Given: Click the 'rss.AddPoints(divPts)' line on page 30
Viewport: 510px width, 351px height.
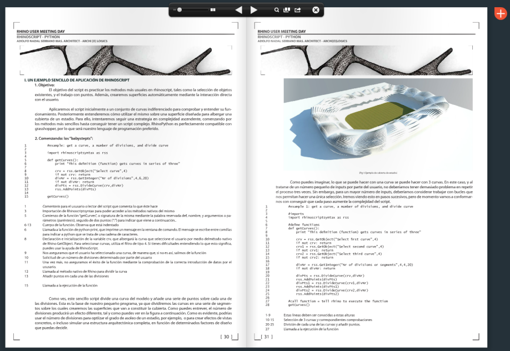Looking at the screenshot, I should click(x=76, y=189).
